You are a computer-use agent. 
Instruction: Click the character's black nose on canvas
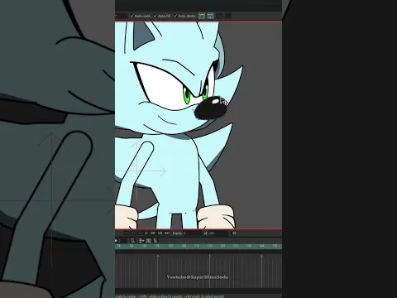pyautogui.click(x=211, y=108)
